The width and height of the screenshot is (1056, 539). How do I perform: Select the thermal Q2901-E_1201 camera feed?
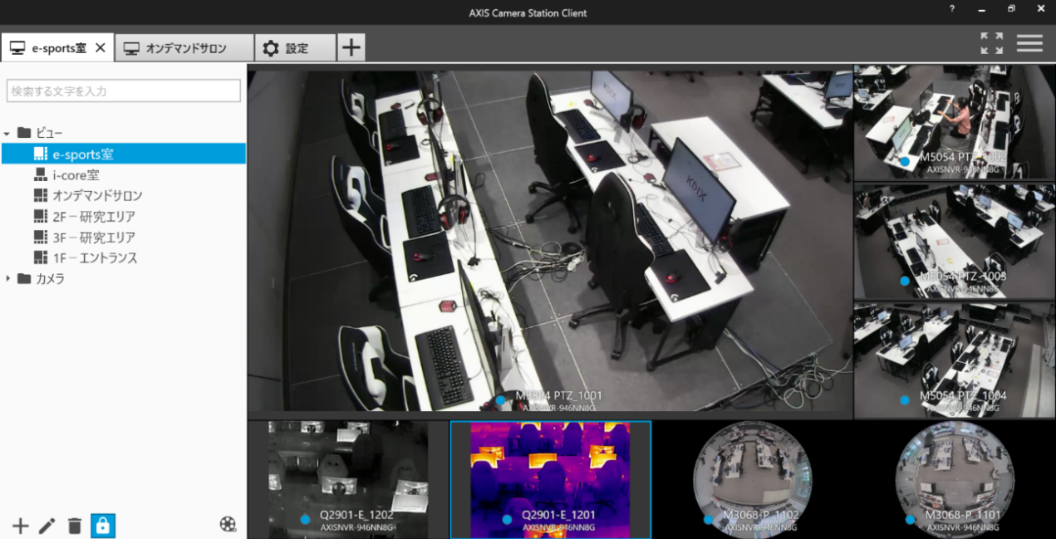550,479
